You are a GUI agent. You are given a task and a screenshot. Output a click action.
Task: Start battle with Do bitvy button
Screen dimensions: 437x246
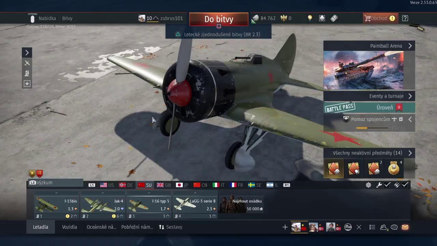coord(219,19)
